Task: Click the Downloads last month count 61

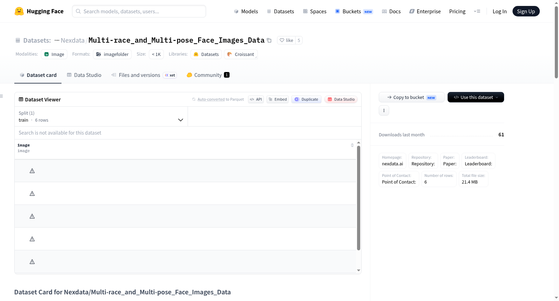Action: click(501, 135)
